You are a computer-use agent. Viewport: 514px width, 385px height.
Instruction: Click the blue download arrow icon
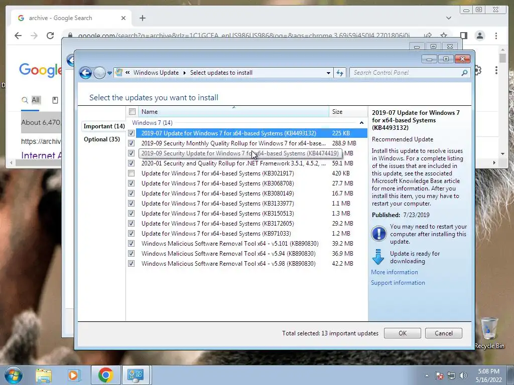(x=378, y=257)
